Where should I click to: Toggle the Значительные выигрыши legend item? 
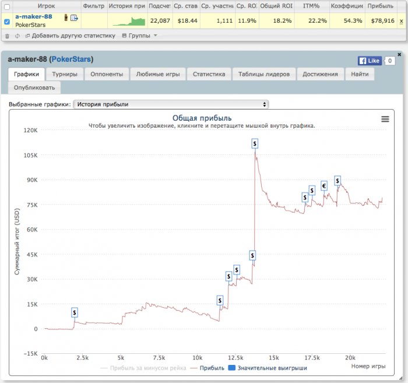click(268, 368)
